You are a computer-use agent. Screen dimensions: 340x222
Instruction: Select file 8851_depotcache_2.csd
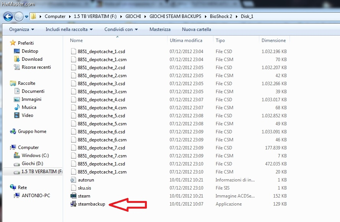(x=101, y=68)
